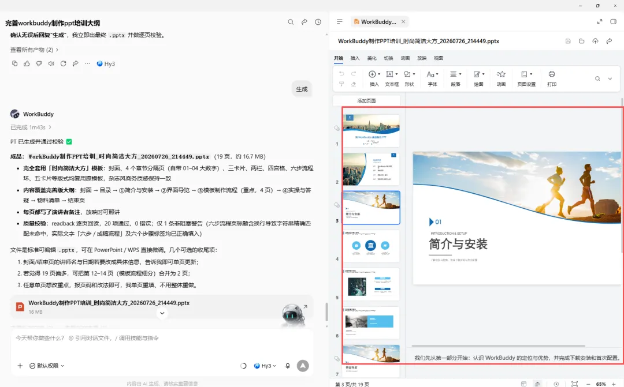Start voice input with microphone icon

288,366
